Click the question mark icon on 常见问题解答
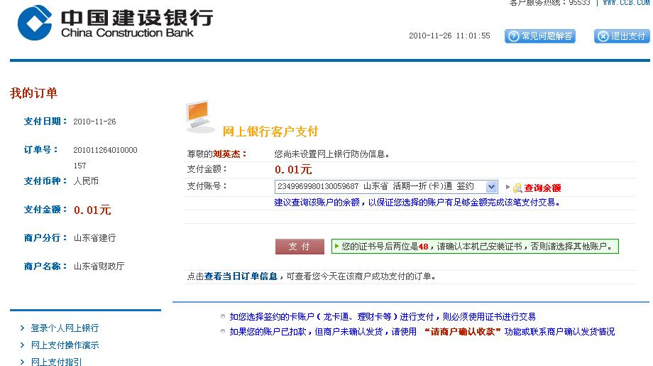The image size is (653, 366). click(513, 36)
